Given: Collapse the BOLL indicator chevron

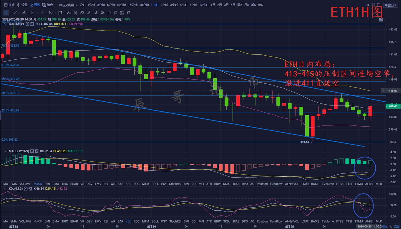Looking at the screenshot, I should (5, 24).
